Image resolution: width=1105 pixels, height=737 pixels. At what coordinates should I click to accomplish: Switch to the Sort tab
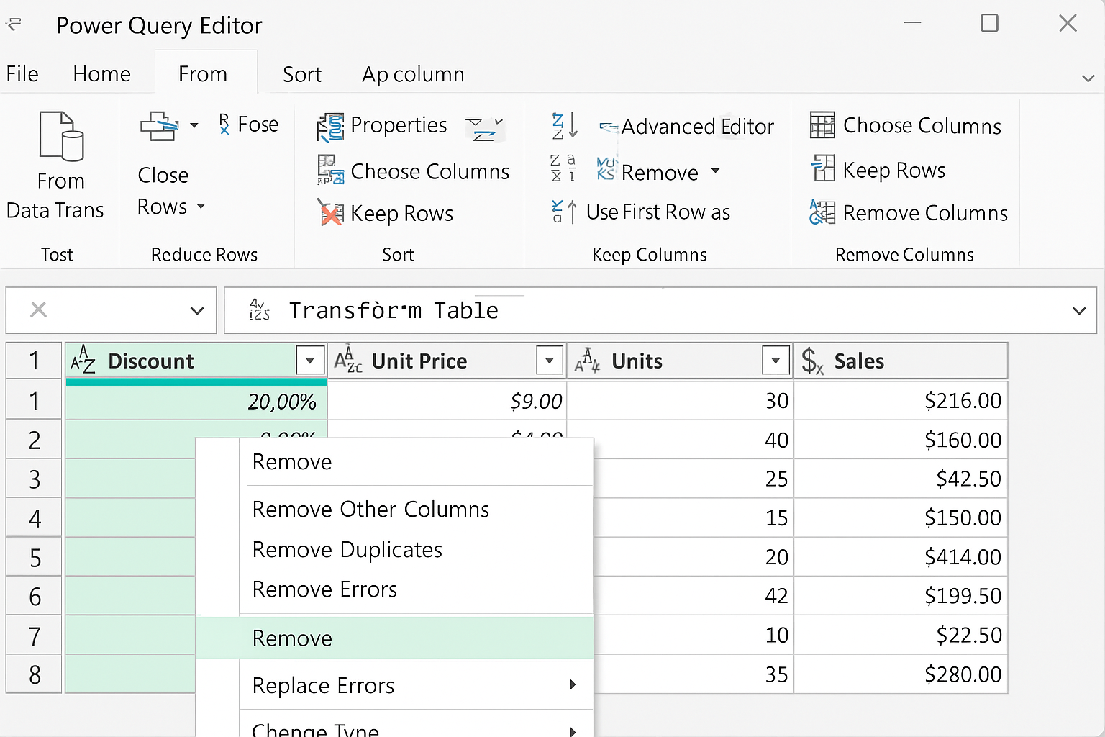click(302, 74)
